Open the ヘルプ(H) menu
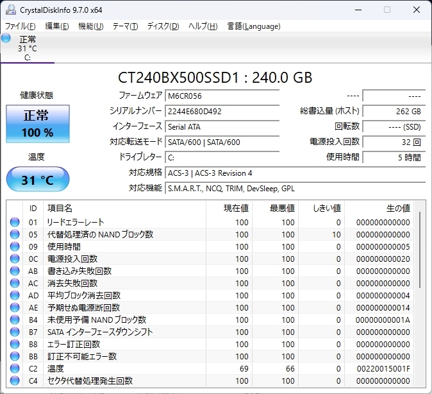 [x=203, y=26]
